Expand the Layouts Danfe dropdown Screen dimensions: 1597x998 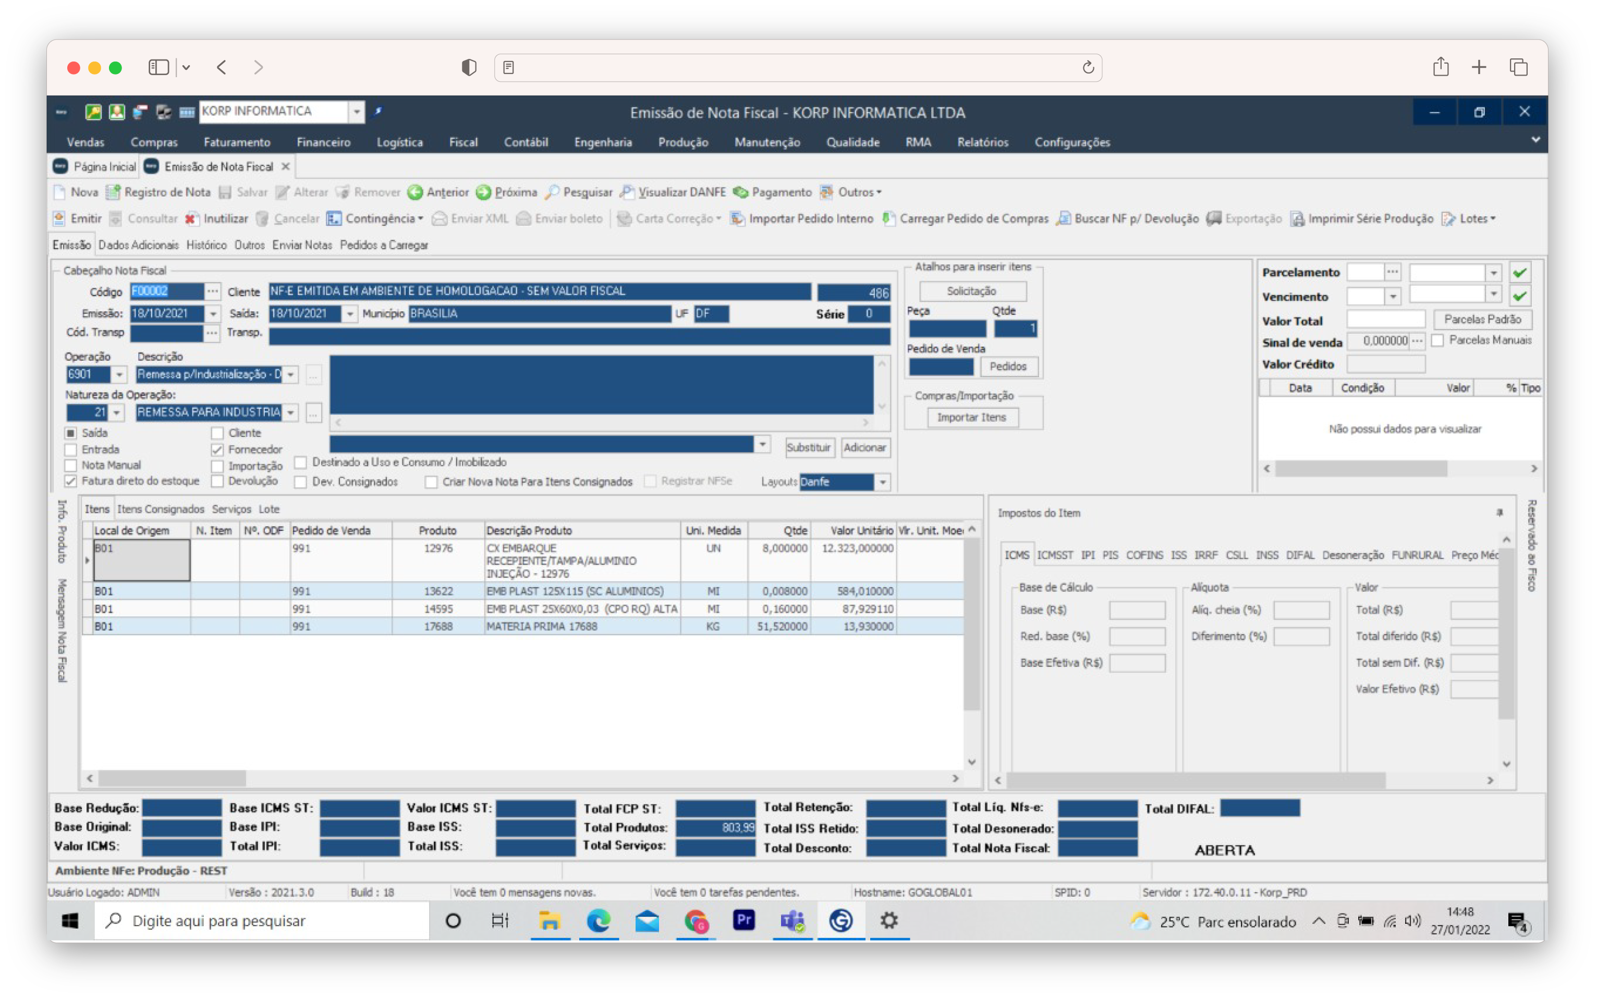(x=882, y=482)
